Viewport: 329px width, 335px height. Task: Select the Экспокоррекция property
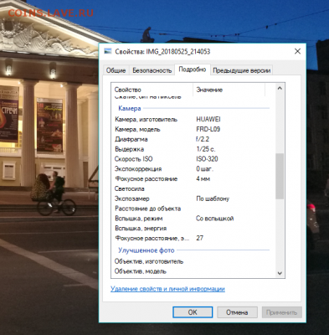pyautogui.click(x=138, y=169)
